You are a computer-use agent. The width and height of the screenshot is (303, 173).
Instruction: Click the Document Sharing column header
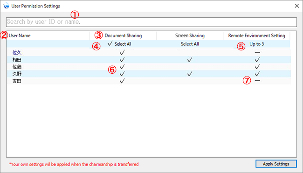coord(123,35)
